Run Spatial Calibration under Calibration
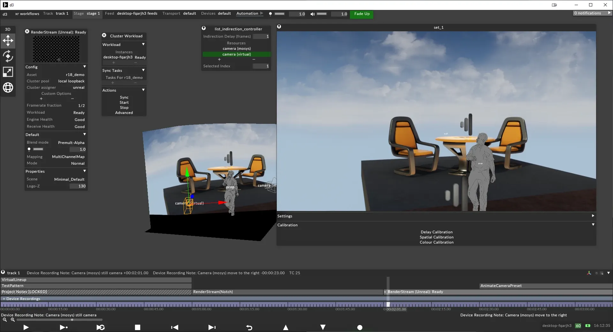 436,237
